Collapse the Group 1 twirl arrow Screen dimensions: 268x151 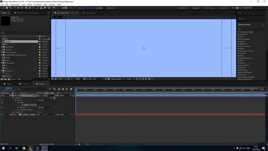coord(16,100)
